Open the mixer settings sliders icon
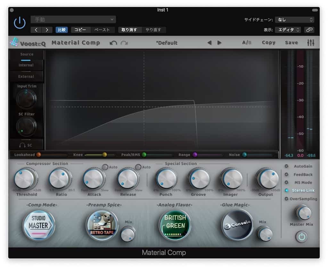The image size is (328, 268). pos(310,43)
